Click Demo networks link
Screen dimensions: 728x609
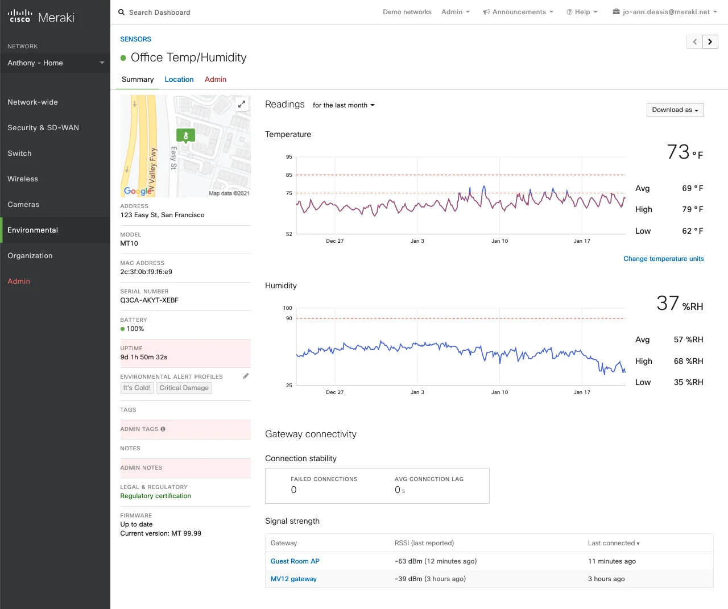pos(407,12)
